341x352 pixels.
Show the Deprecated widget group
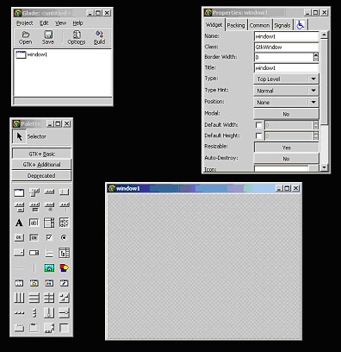point(41,175)
